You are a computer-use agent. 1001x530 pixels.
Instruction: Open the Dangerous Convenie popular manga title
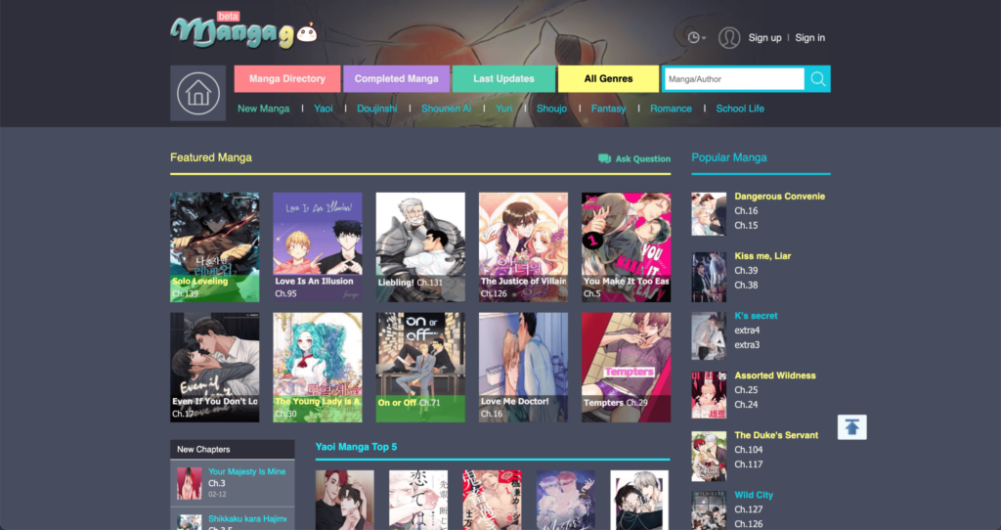click(779, 197)
